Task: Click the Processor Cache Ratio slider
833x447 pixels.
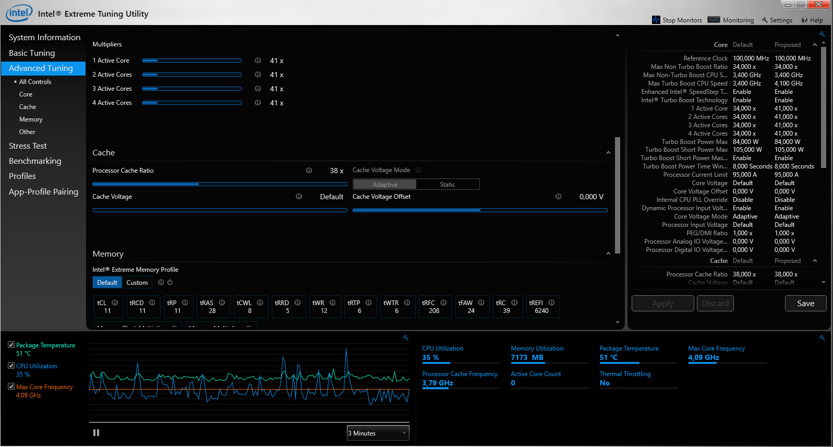Action: coord(220,184)
